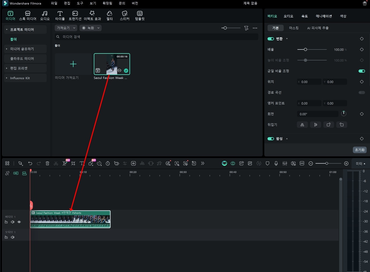Image resolution: width=370 pixels, height=272 pixels.
Task: Click the filter icon in media panel
Action: [x=246, y=28]
